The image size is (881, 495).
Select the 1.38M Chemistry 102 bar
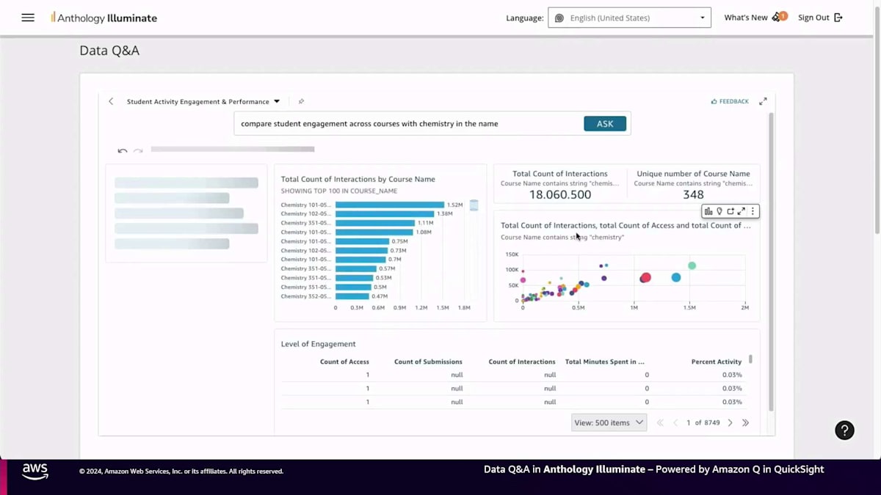pos(385,213)
